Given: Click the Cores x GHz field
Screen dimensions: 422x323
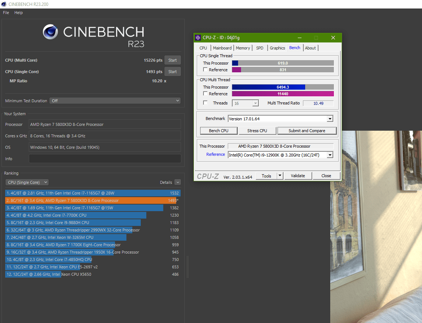Looking at the screenshot, I should point(105,135).
